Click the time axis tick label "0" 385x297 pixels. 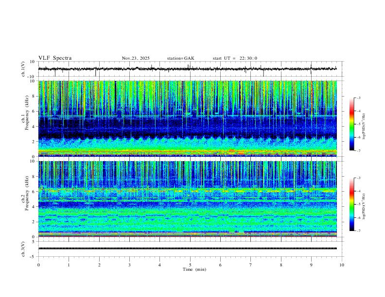click(x=38, y=265)
